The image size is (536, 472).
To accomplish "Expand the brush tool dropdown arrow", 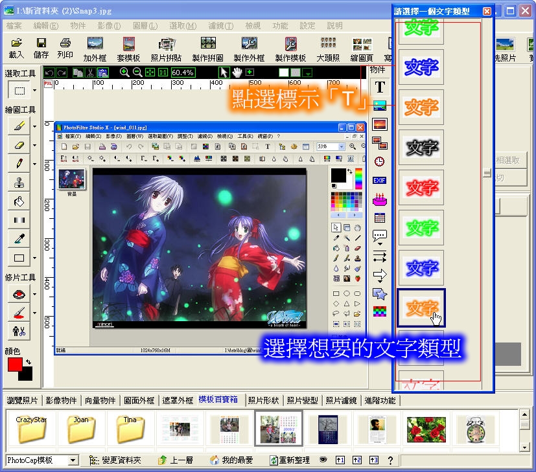I will (x=34, y=126).
